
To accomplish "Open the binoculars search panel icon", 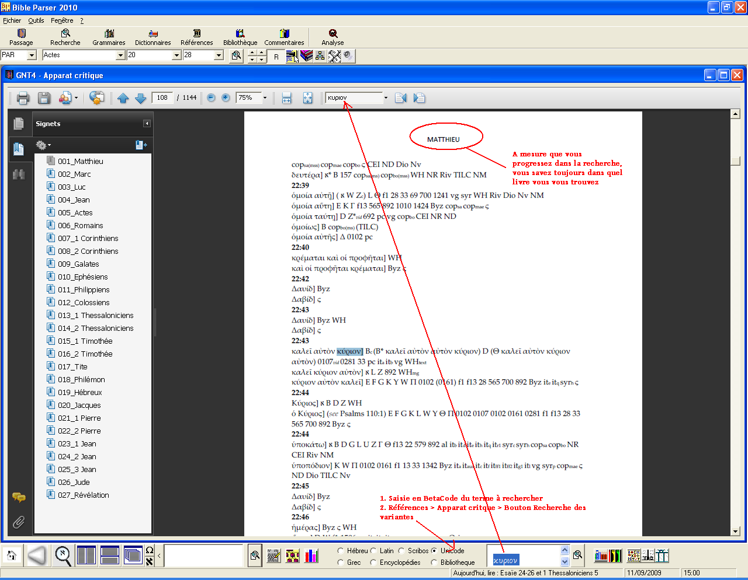I will pos(19,174).
